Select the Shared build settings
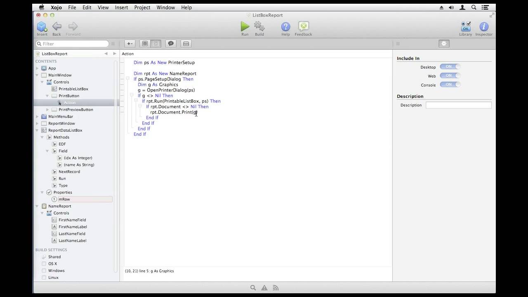The height and width of the screenshot is (297, 528). 54,257
